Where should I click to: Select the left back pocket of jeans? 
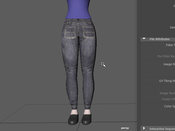click(71, 32)
